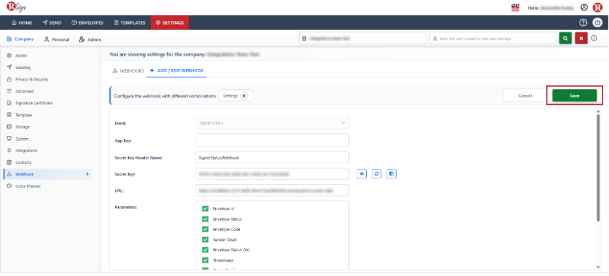Save the webhook configuration
Viewport: 609px width, 276px height.
pos(575,96)
